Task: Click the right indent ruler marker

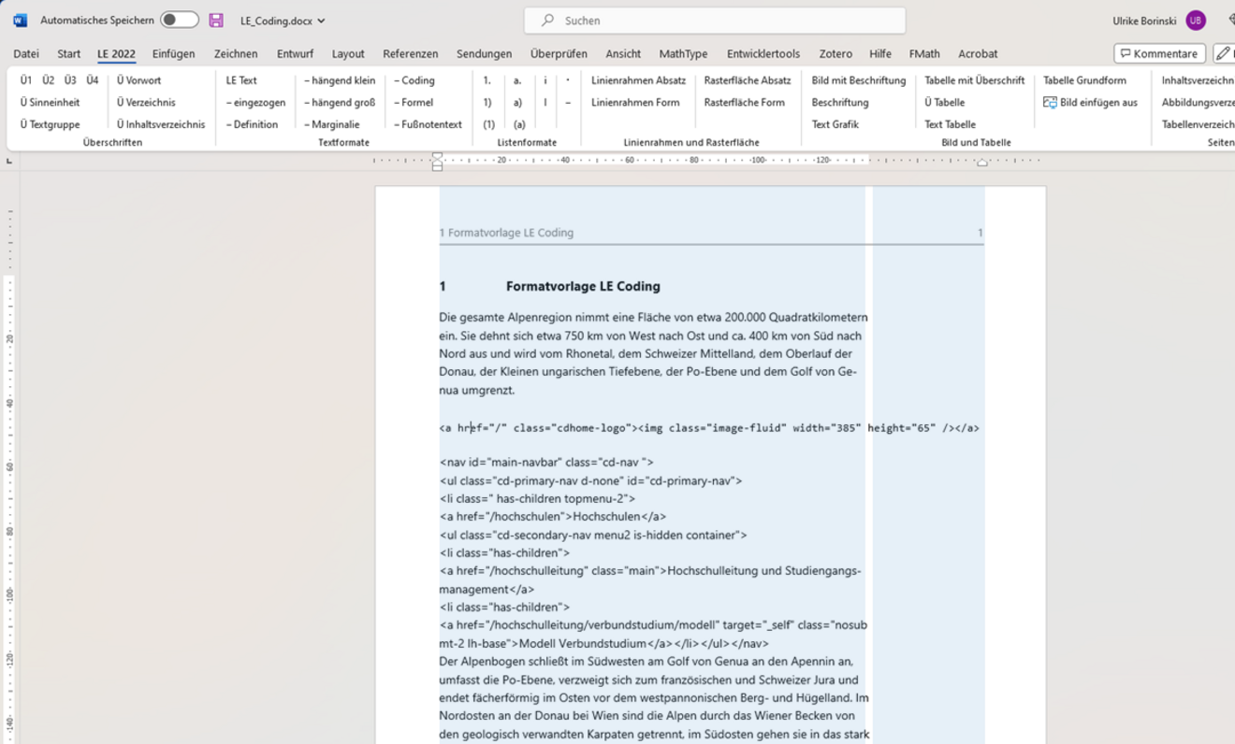Action: click(981, 163)
